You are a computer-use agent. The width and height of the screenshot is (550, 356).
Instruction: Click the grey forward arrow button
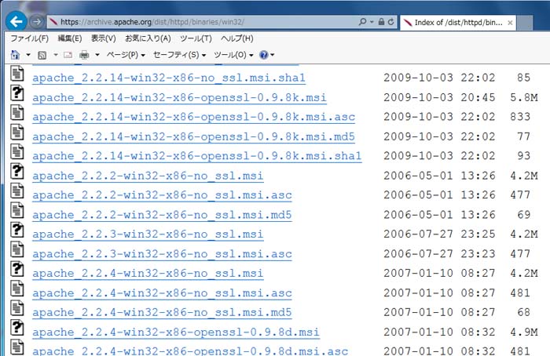(36, 22)
